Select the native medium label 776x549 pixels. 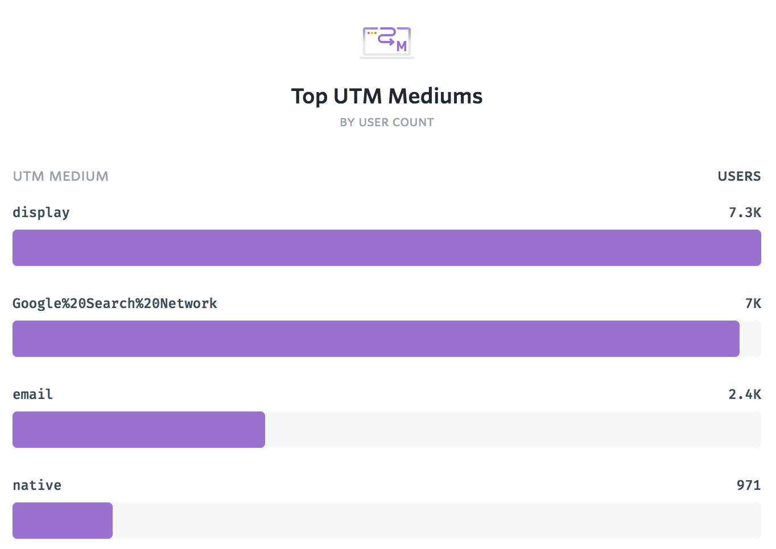pos(37,485)
